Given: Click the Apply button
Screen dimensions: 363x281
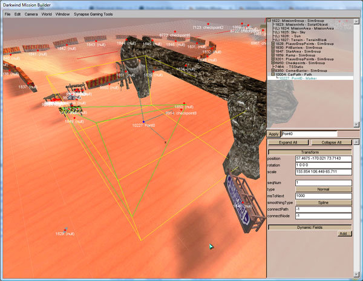Looking at the screenshot, I should point(273,134).
